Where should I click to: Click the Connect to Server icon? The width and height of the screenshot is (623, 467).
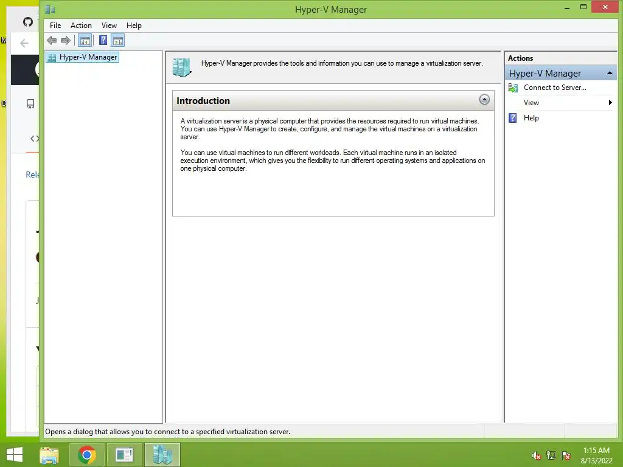[513, 88]
